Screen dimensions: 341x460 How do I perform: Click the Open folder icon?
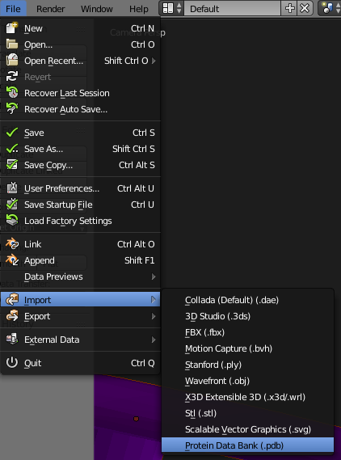coord(12,44)
